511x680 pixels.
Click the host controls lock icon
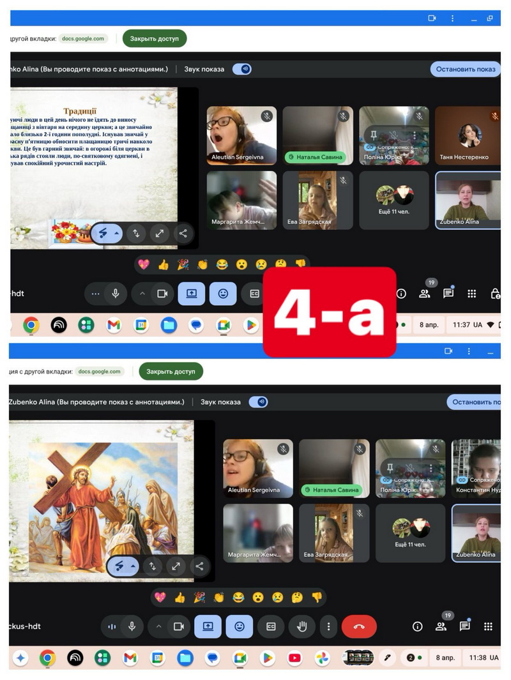tap(495, 294)
